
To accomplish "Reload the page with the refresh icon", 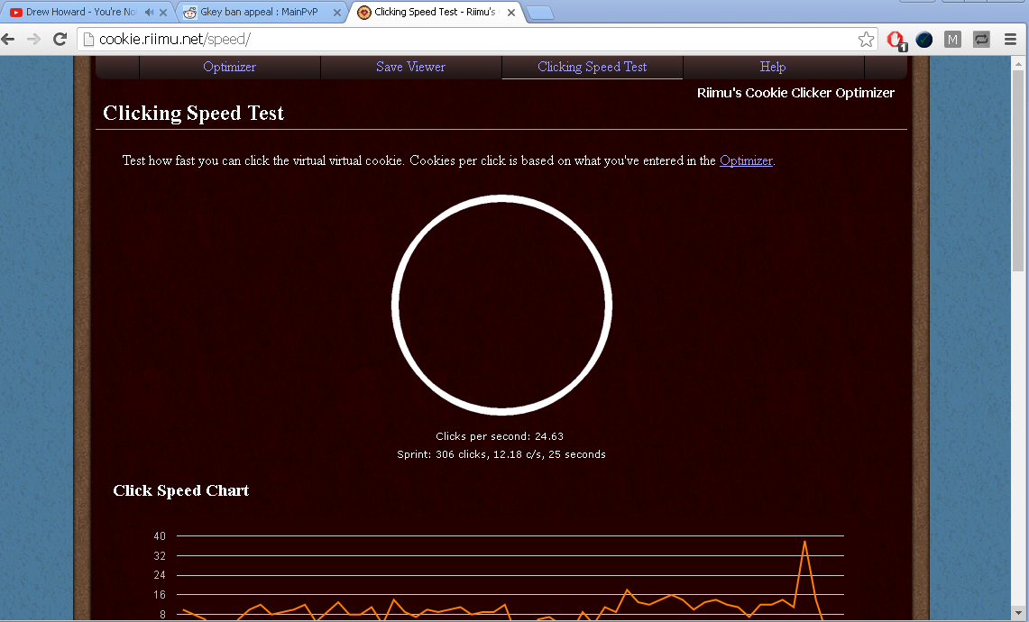I will 60,40.
